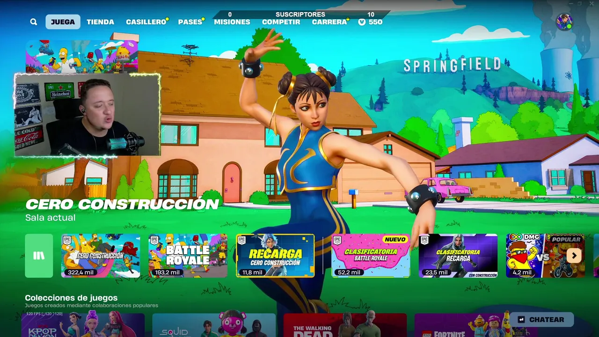The image size is (599, 337).
Task: Open the Simpsons promo banner thumbnail
Action: [x=82, y=57]
